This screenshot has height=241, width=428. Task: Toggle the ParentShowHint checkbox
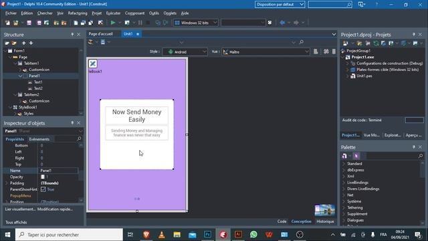tap(43, 189)
